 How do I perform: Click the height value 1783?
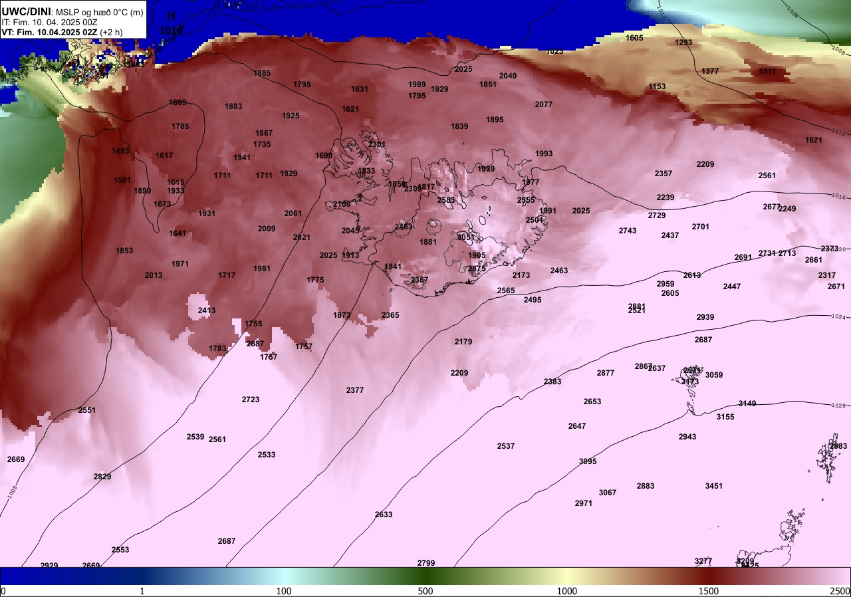click(x=217, y=348)
